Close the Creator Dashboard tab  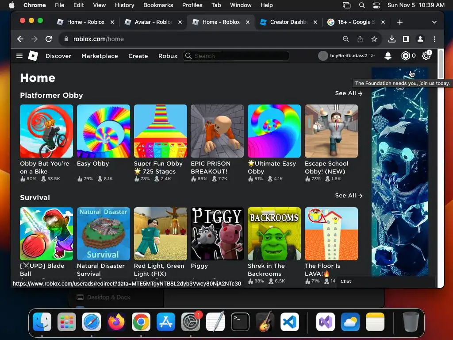coord(315,22)
